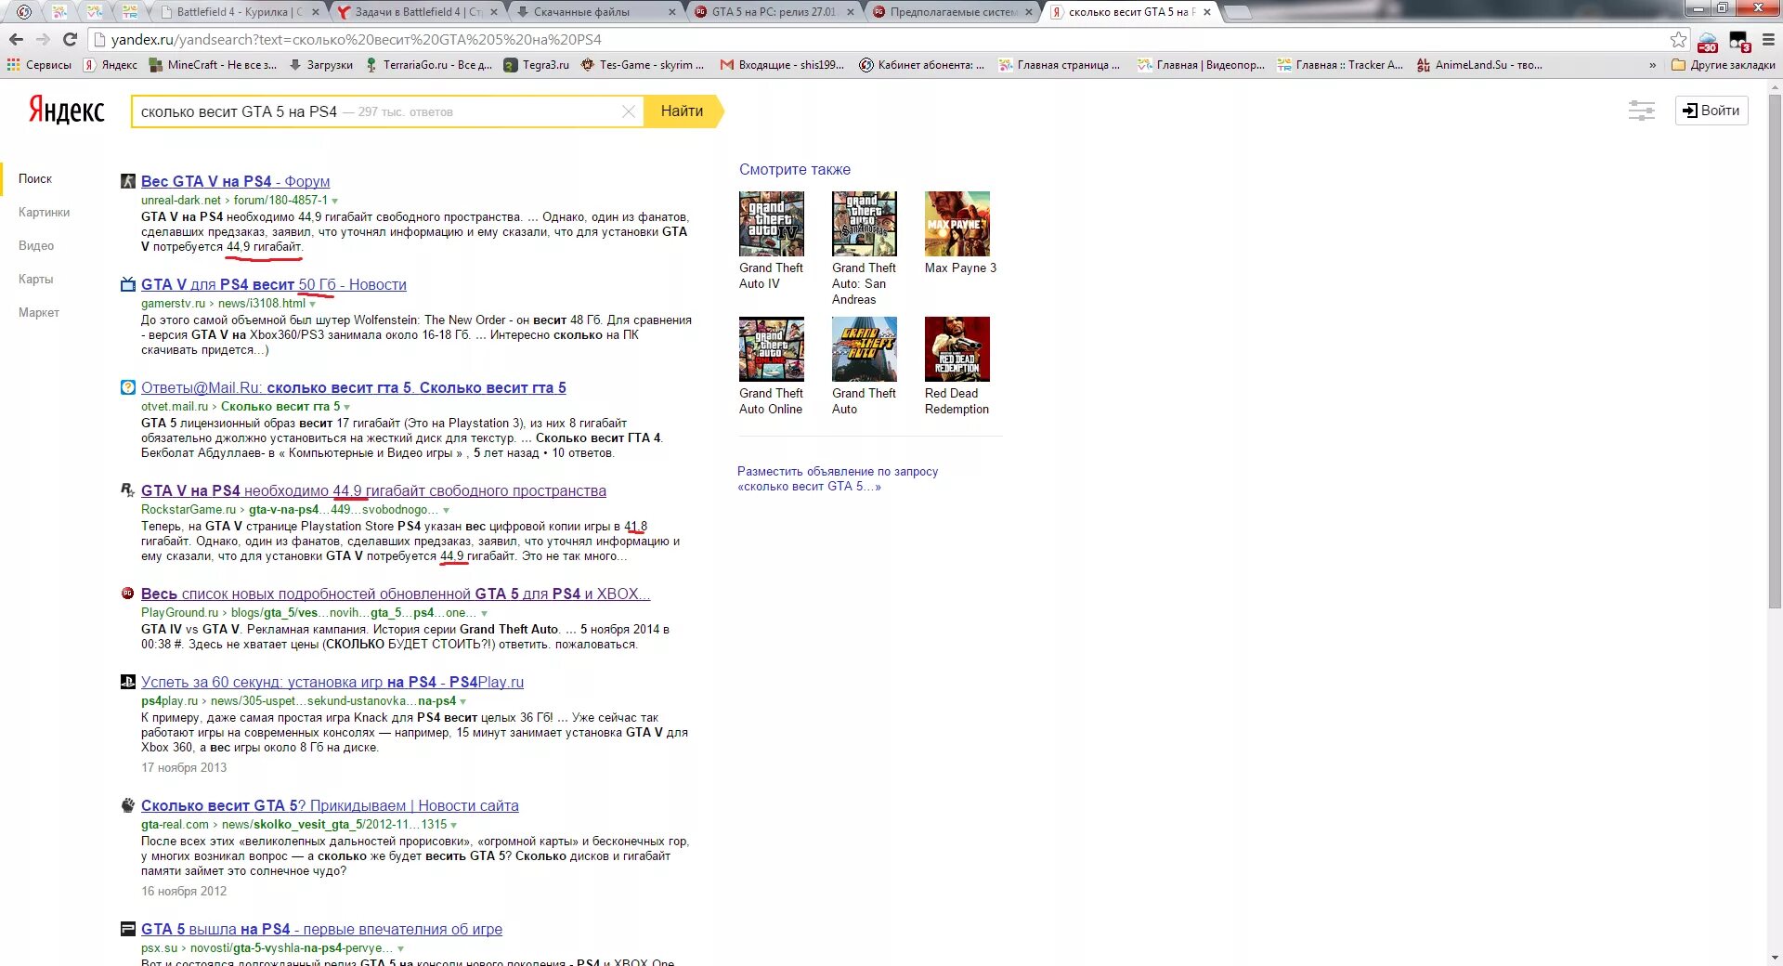Open the Red Dead Redemption thumbnail
Viewport: 1783px width, 966px height.
957,349
